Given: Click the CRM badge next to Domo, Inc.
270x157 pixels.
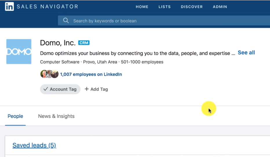Looking at the screenshot, I should click(x=84, y=43).
